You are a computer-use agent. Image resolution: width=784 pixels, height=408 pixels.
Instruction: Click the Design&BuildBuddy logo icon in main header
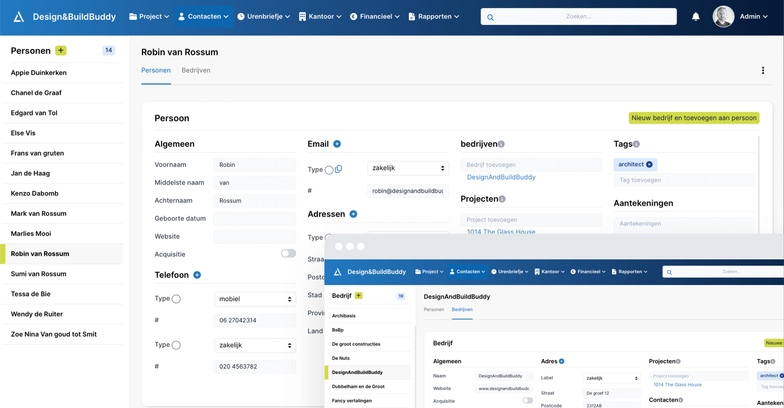click(19, 17)
